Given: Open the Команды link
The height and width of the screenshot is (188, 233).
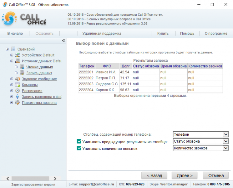Looking at the screenshot, I should 30,85.
